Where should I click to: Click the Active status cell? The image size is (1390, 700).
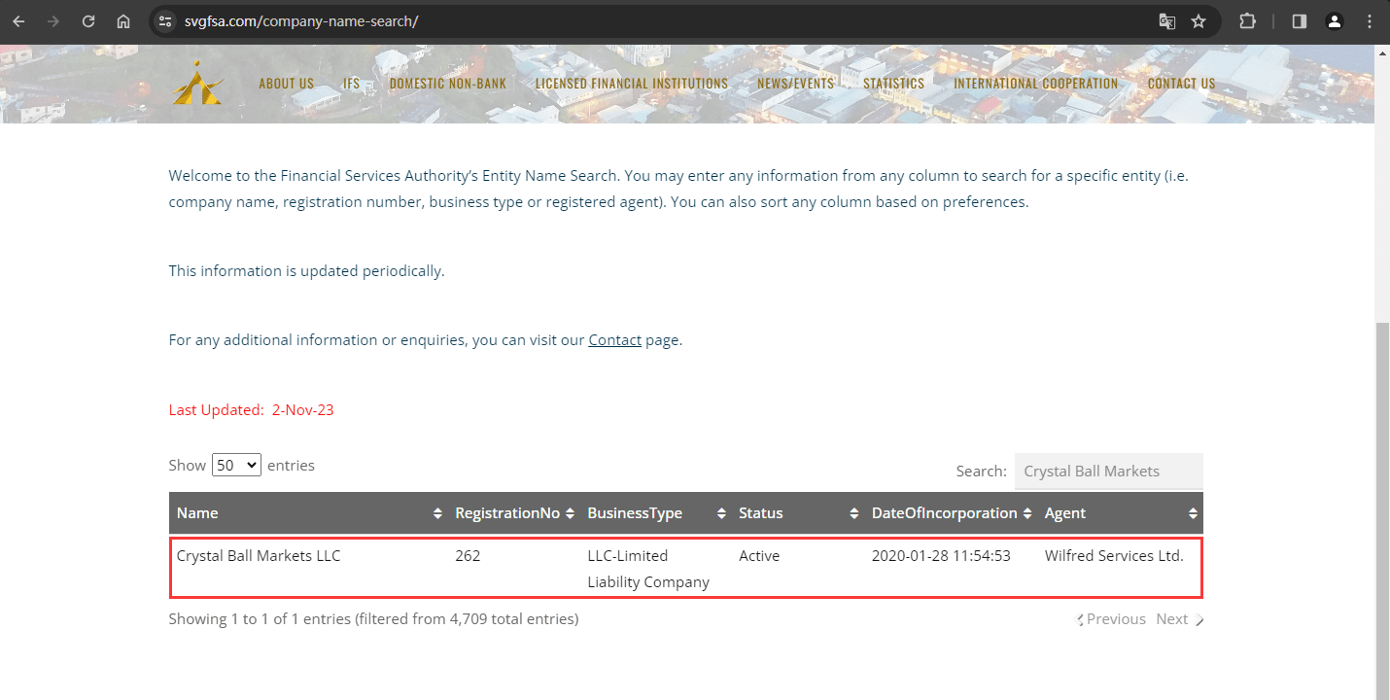(x=759, y=556)
